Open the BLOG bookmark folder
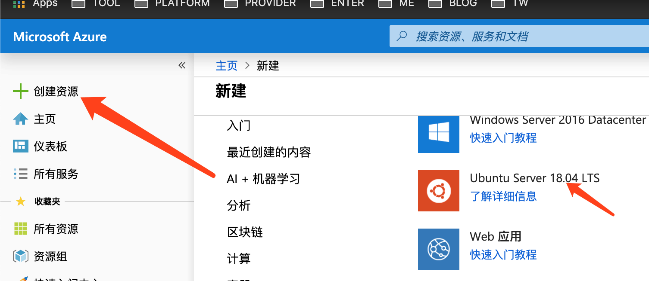Viewport: 649px width, 281px height. 453,3
